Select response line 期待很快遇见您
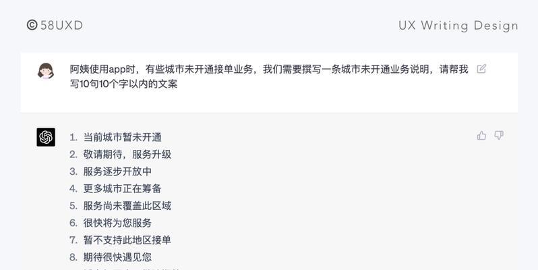 [117, 257]
